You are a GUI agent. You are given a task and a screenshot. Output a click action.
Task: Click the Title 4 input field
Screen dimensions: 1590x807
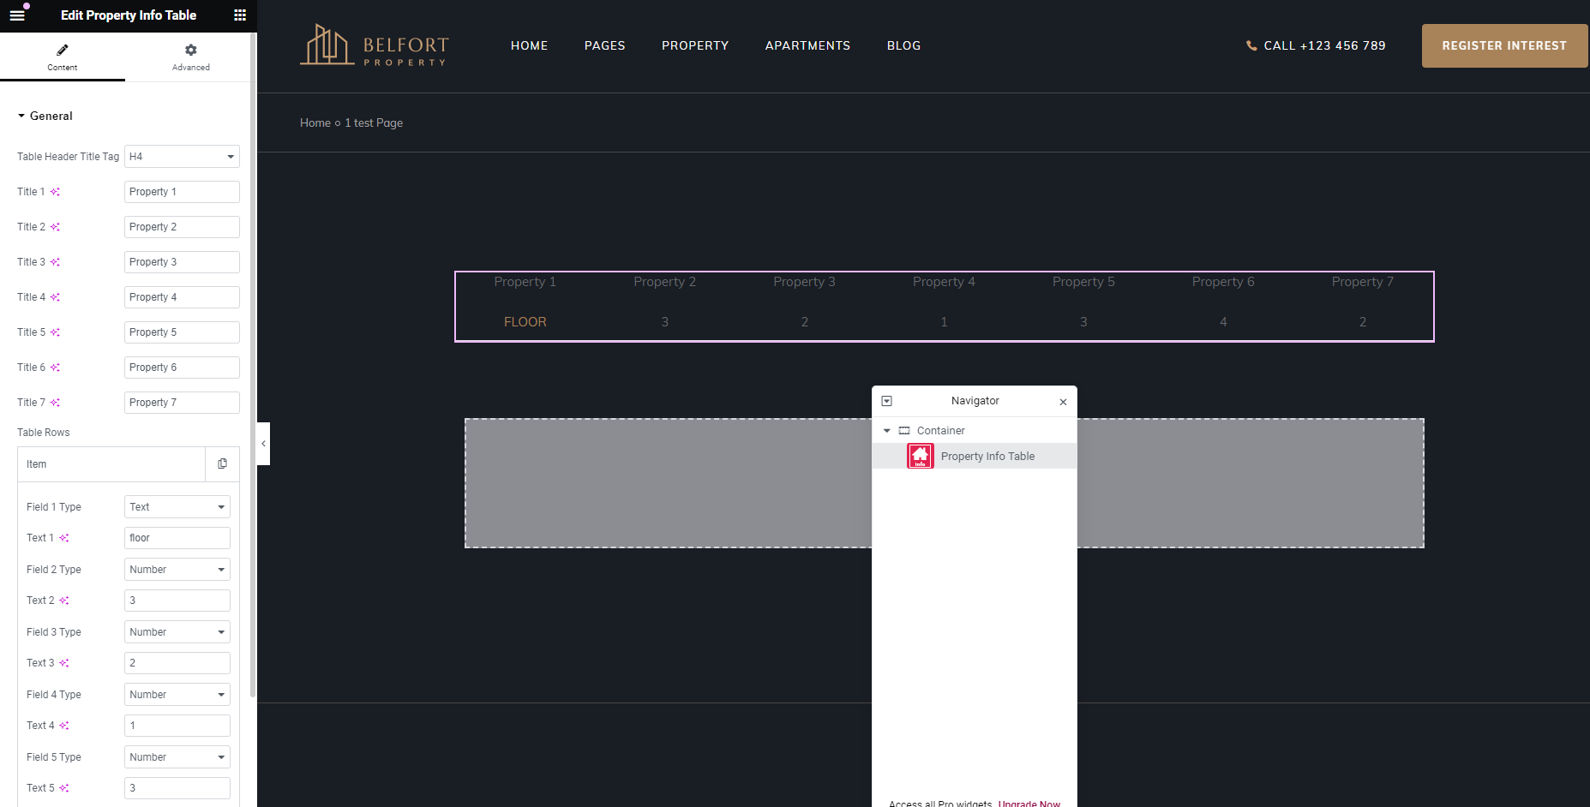pos(182,297)
